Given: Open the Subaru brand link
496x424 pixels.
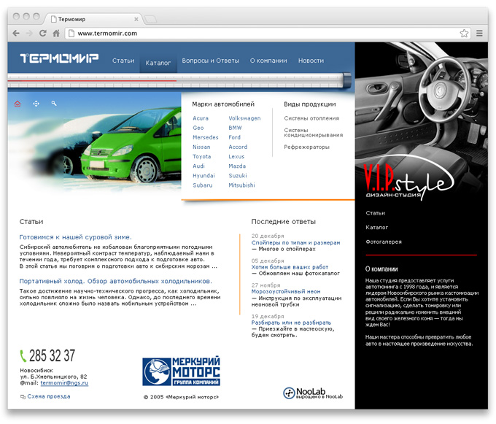Looking at the screenshot, I should pos(203,185).
